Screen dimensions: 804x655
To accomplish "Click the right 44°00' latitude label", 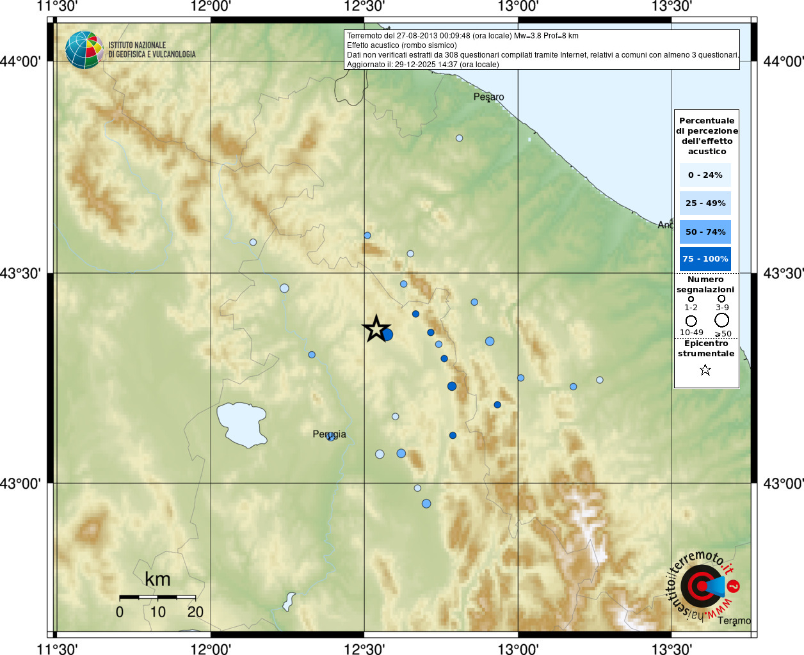I will click(784, 61).
